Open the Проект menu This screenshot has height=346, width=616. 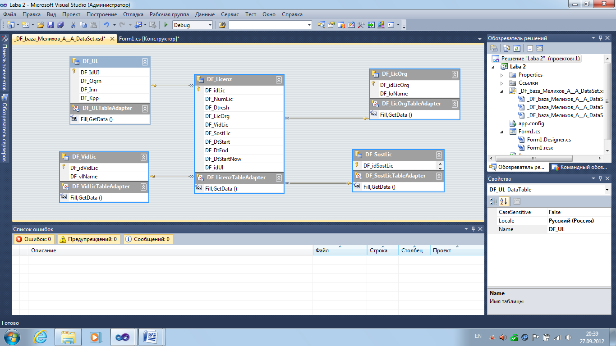pos(71,14)
